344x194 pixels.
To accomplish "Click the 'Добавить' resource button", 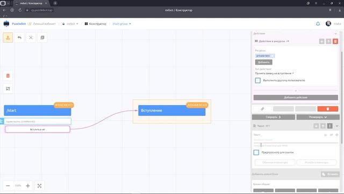I will click(264, 63).
